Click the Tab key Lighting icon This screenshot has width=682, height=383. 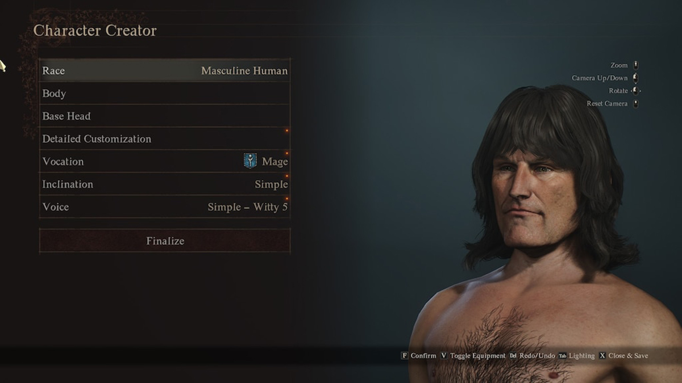563,356
